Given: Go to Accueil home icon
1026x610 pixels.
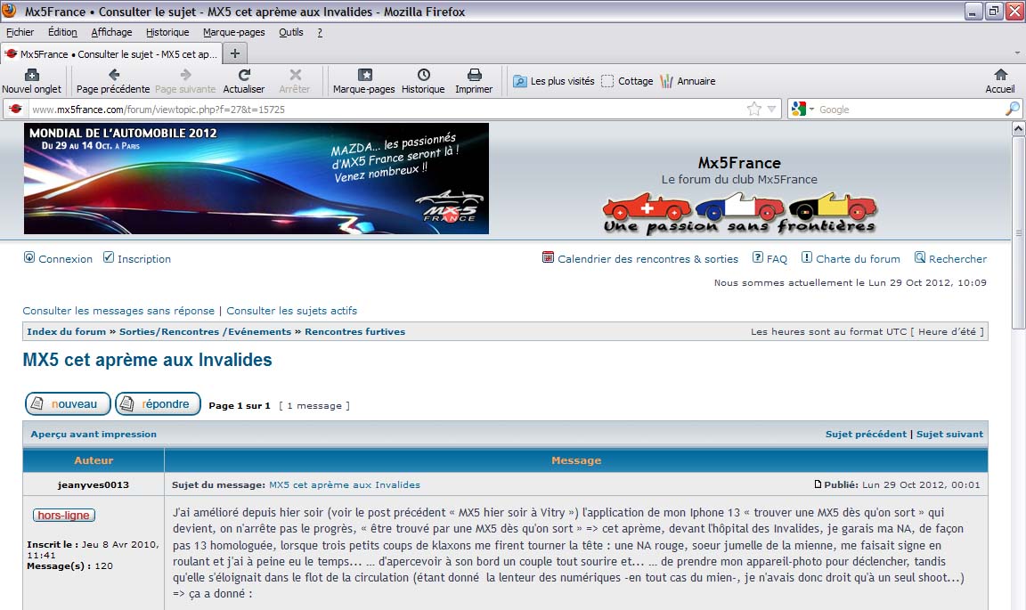Looking at the screenshot, I should point(1000,75).
